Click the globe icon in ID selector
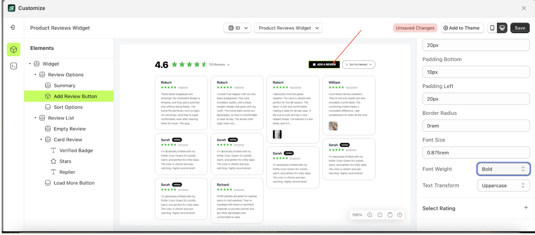535x235 pixels. 231,28
